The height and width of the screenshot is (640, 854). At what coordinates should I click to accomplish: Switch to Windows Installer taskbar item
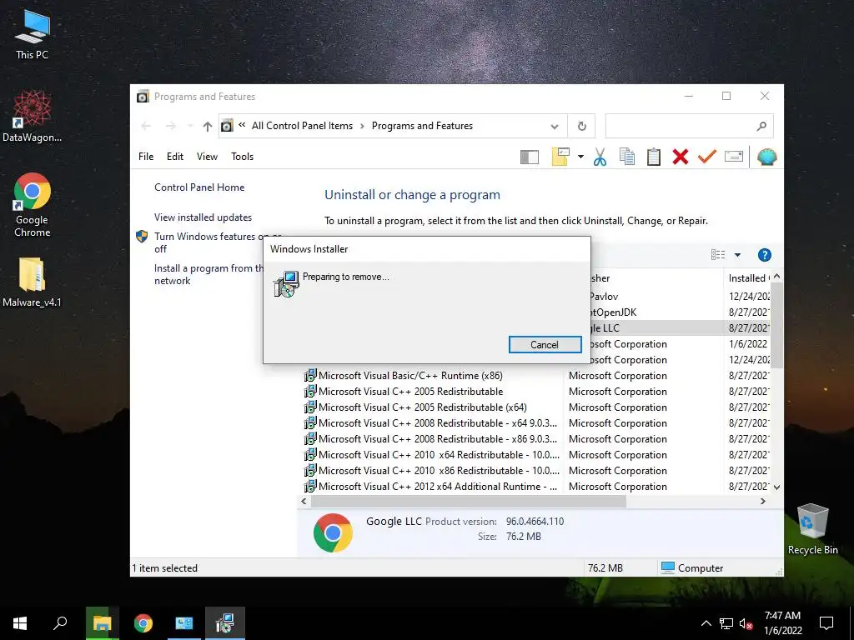[225, 623]
